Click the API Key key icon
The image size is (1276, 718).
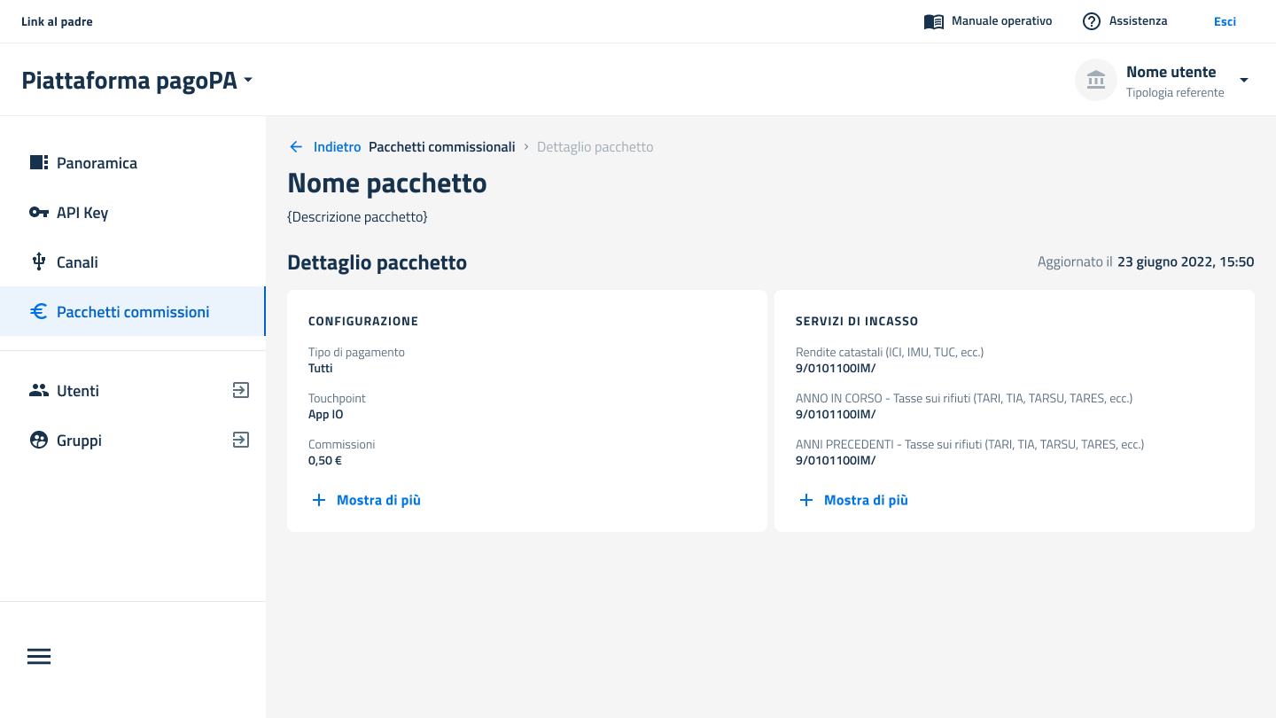[39, 213]
